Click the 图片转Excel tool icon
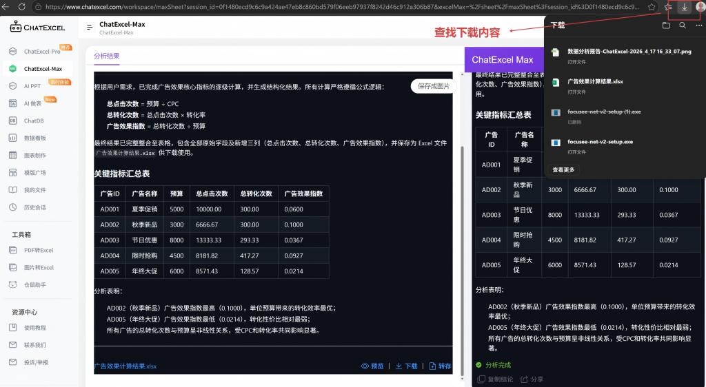This screenshot has height=387, width=706. click(x=13, y=267)
